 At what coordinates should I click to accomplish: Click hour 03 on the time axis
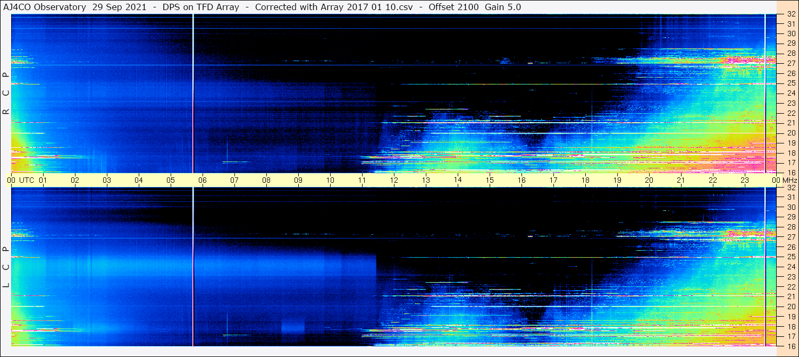(107, 180)
